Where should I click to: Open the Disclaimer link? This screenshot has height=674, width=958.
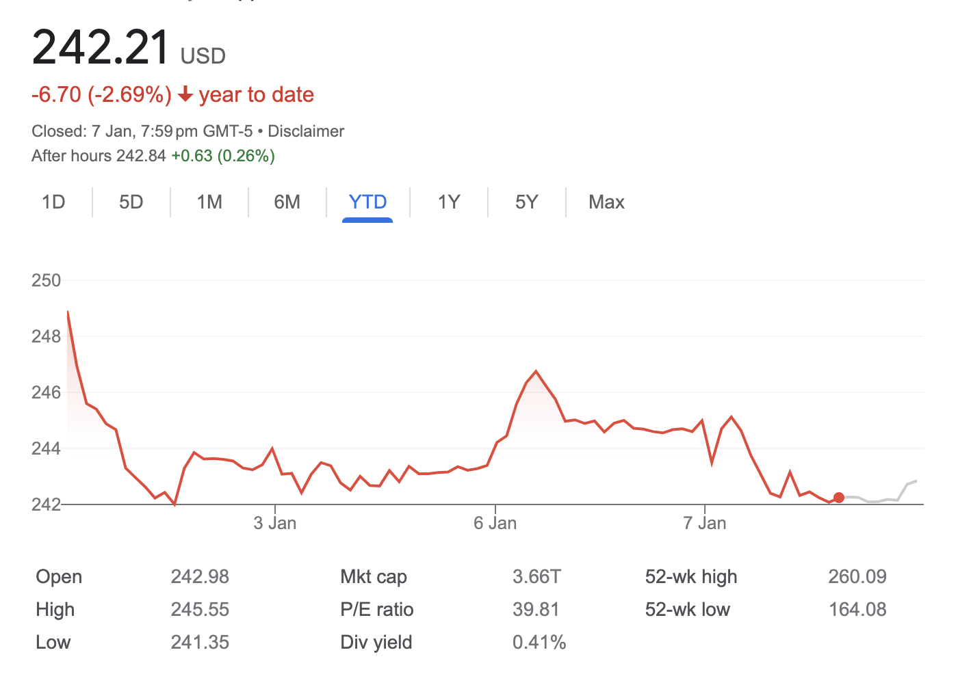point(306,131)
